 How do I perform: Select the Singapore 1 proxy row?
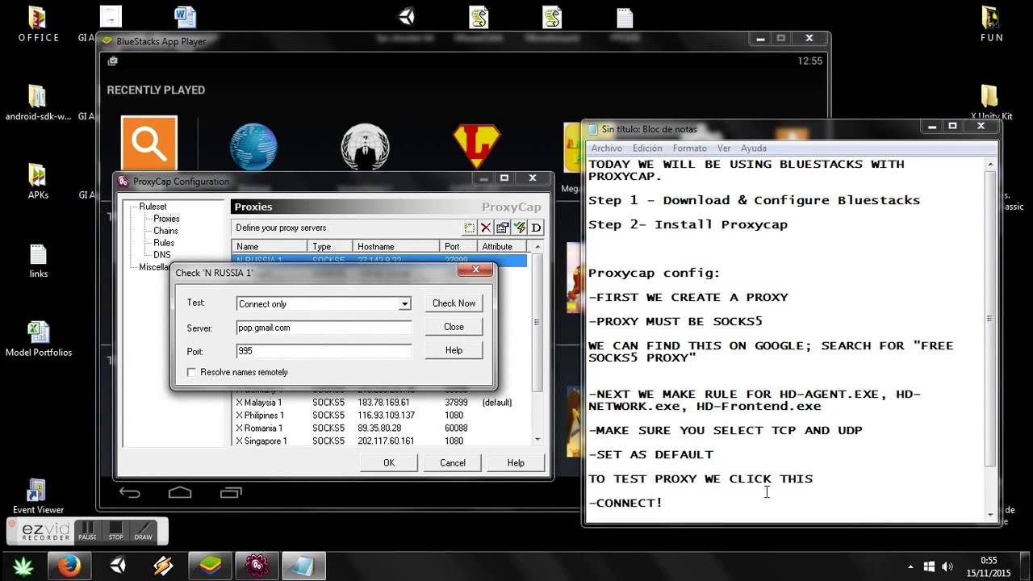379,441
